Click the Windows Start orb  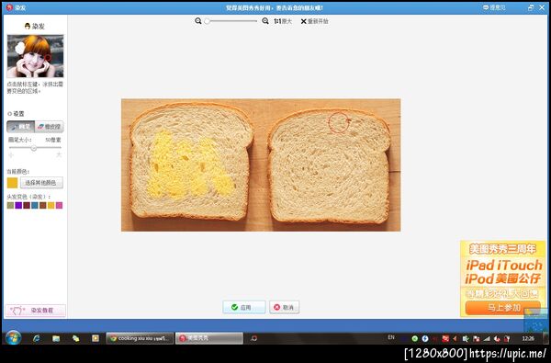pyautogui.click(x=14, y=338)
